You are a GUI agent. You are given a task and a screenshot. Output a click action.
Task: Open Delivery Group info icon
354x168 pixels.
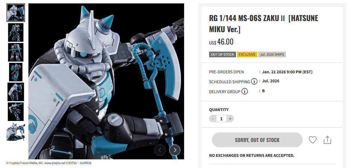pos(245,91)
